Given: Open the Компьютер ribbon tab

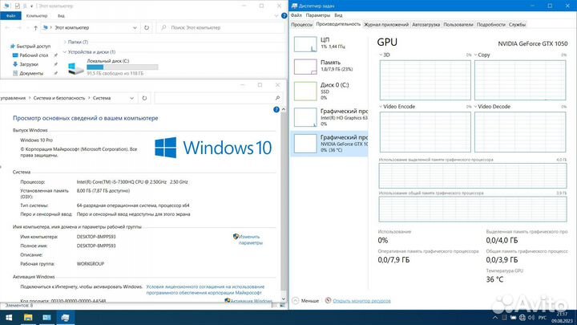Looking at the screenshot, I should click(37, 16).
